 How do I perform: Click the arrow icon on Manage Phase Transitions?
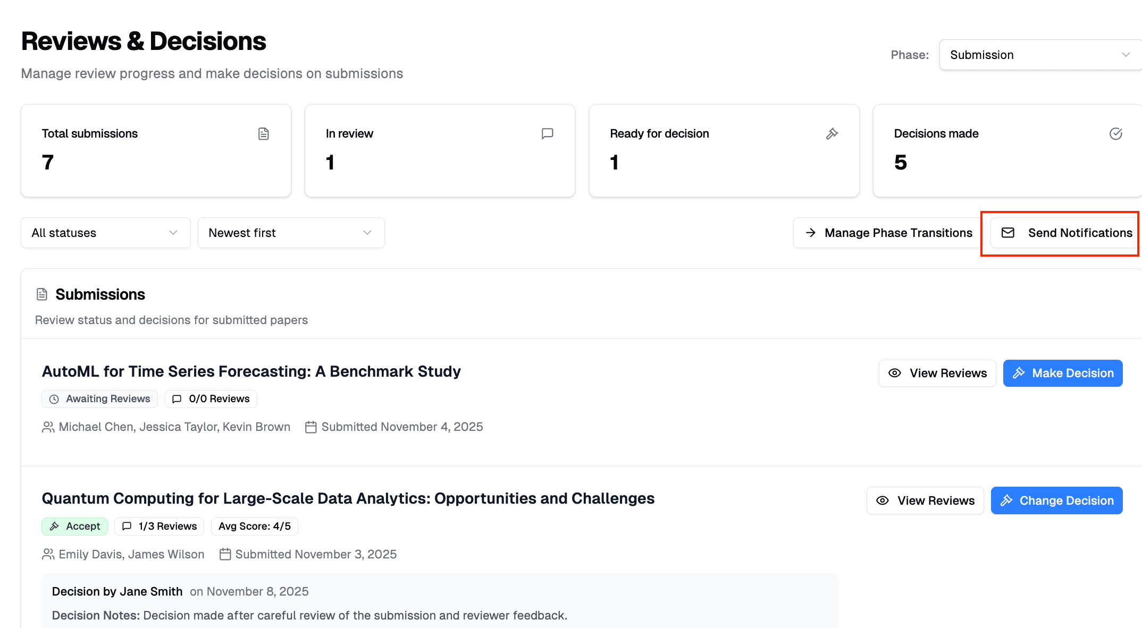[x=810, y=233]
